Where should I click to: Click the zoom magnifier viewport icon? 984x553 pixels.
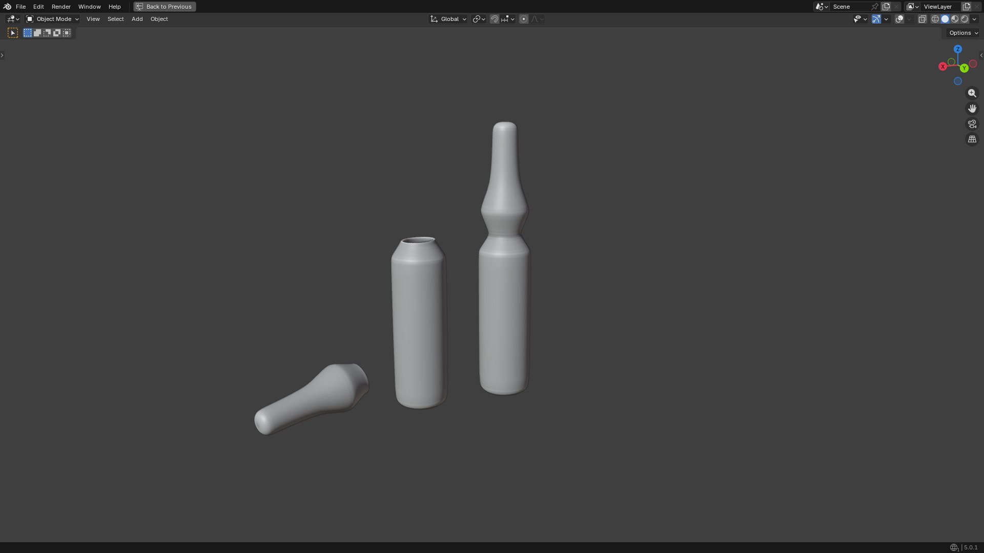click(972, 93)
